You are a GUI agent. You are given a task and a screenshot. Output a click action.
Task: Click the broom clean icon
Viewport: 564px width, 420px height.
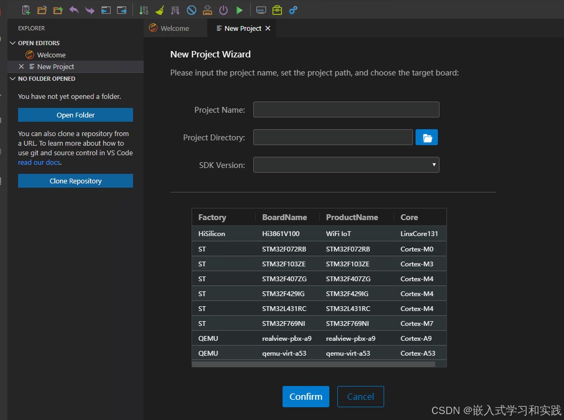(x=160, y=10)
